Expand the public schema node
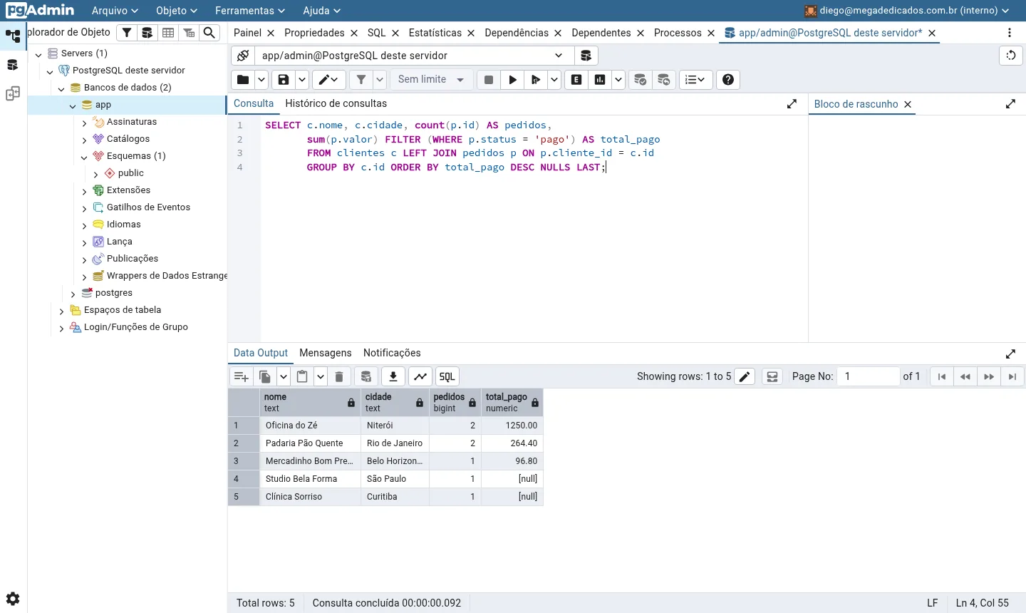The height and width of the screenshot is (613, 1026). click(x=95, y=174)
